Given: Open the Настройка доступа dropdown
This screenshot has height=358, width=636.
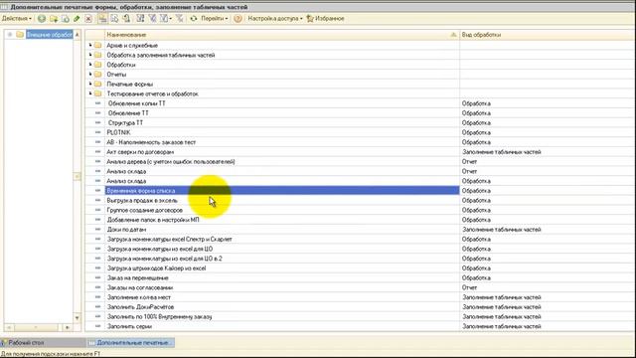Looking at the screenshot, I should tap(275, 19).
